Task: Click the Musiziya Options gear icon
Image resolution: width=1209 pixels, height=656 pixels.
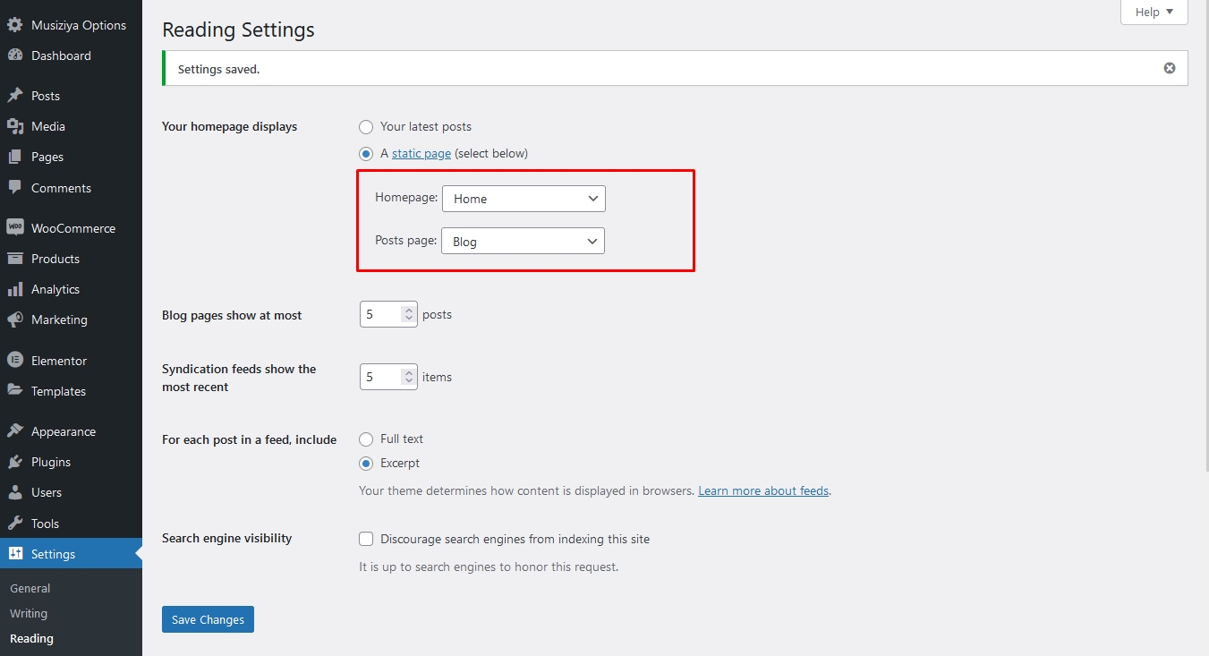Action: coord(15,25)
